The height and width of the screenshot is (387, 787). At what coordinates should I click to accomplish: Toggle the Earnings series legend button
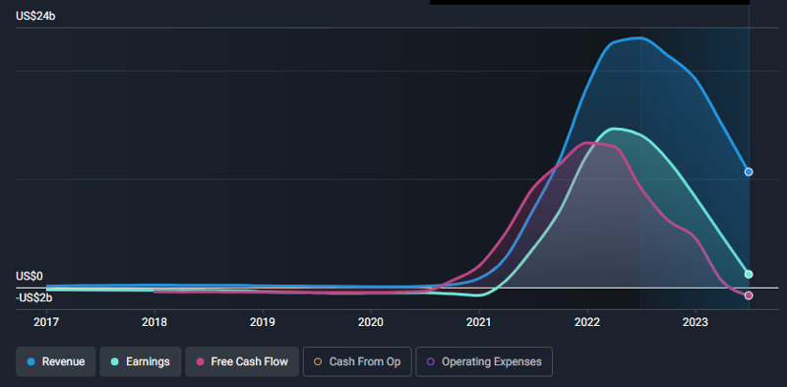click(141, 361)
